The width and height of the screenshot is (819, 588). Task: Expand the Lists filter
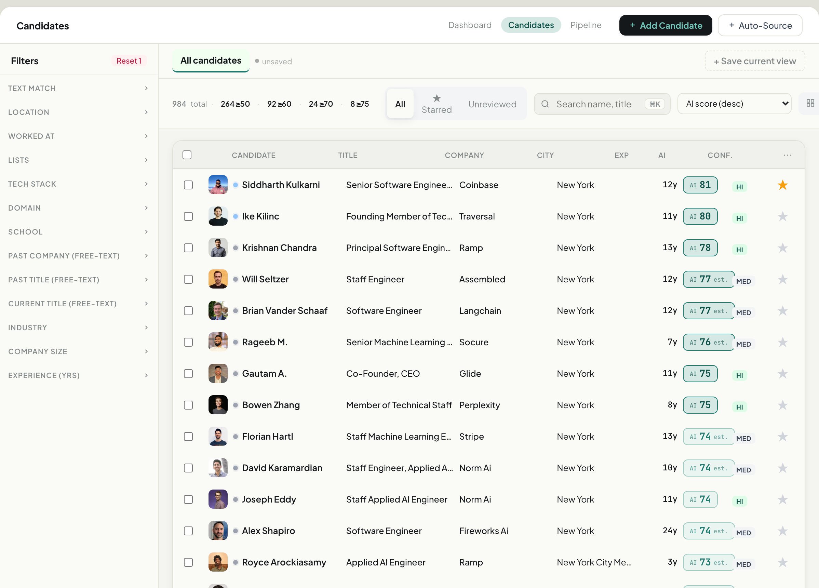tap(79, 160)
